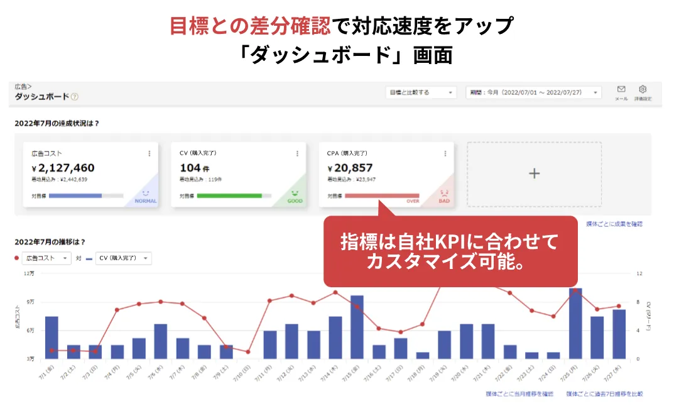Open three-dot menu on CPA card
The image size is (679, 406).
[x=445, y=153]
